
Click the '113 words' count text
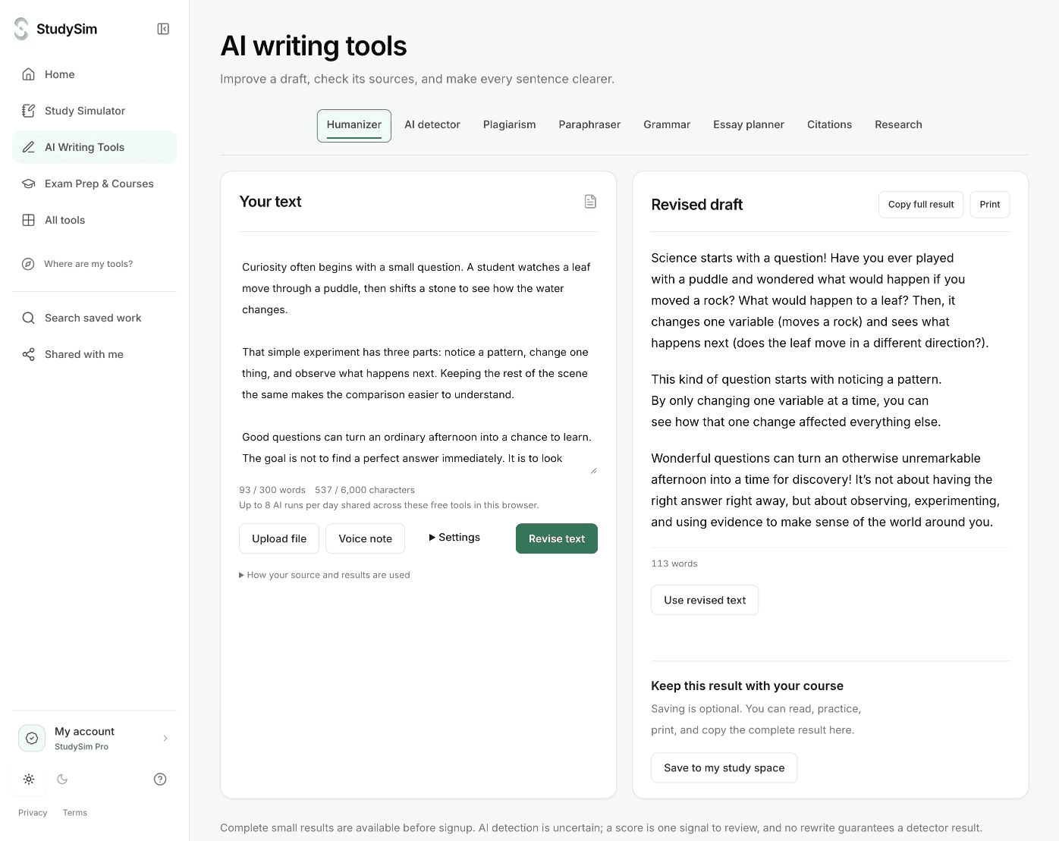click(x=674, y=563)
